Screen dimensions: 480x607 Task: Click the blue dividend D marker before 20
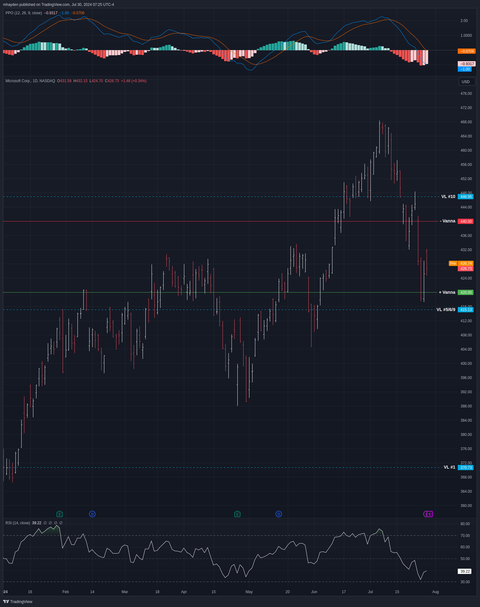point(279,514)
